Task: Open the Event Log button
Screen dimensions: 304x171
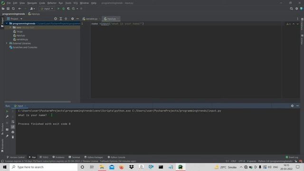Action: pyautogui.click(x=292, y=157)
